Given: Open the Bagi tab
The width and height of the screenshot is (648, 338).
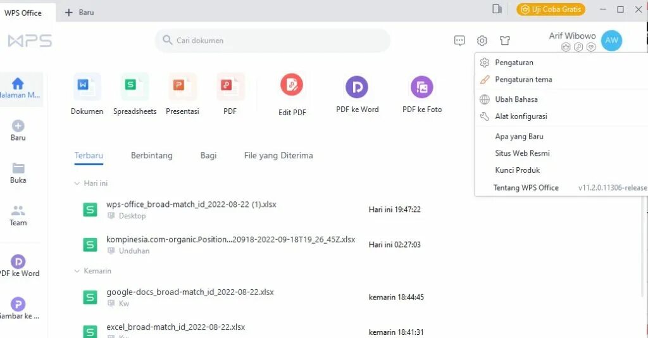Looking at the screenshot, I should 208,156.
